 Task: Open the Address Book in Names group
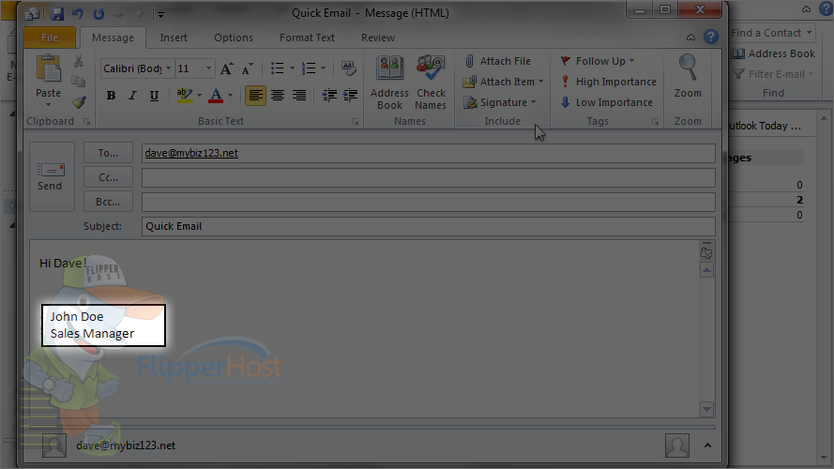[x=390, y=83]
